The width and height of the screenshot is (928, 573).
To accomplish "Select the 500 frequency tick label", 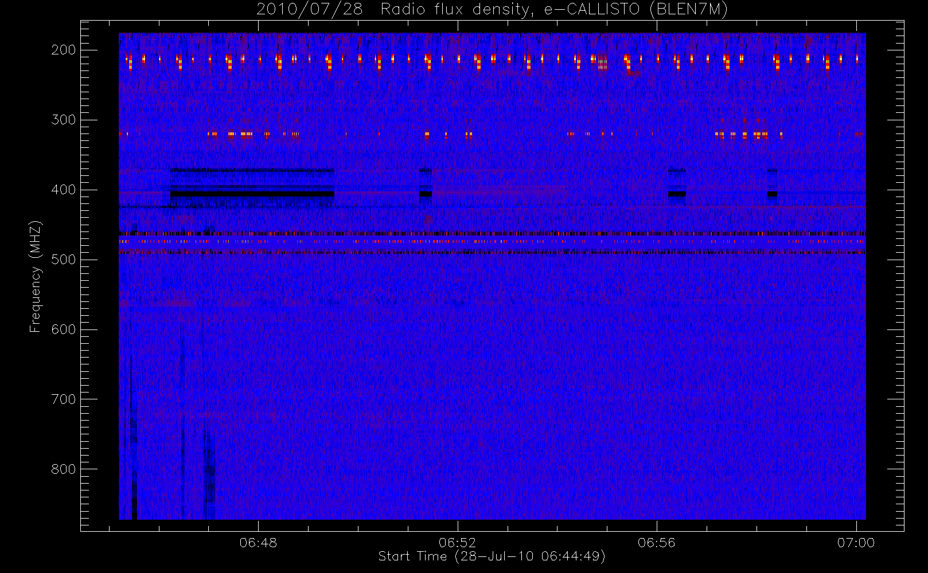I will [64, 260].
